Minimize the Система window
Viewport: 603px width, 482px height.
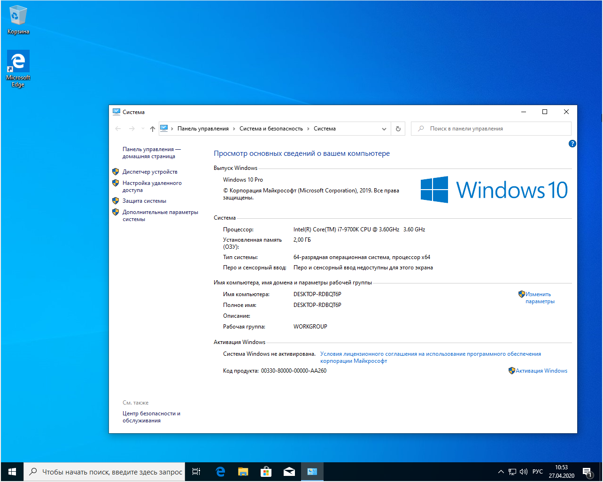523,112
